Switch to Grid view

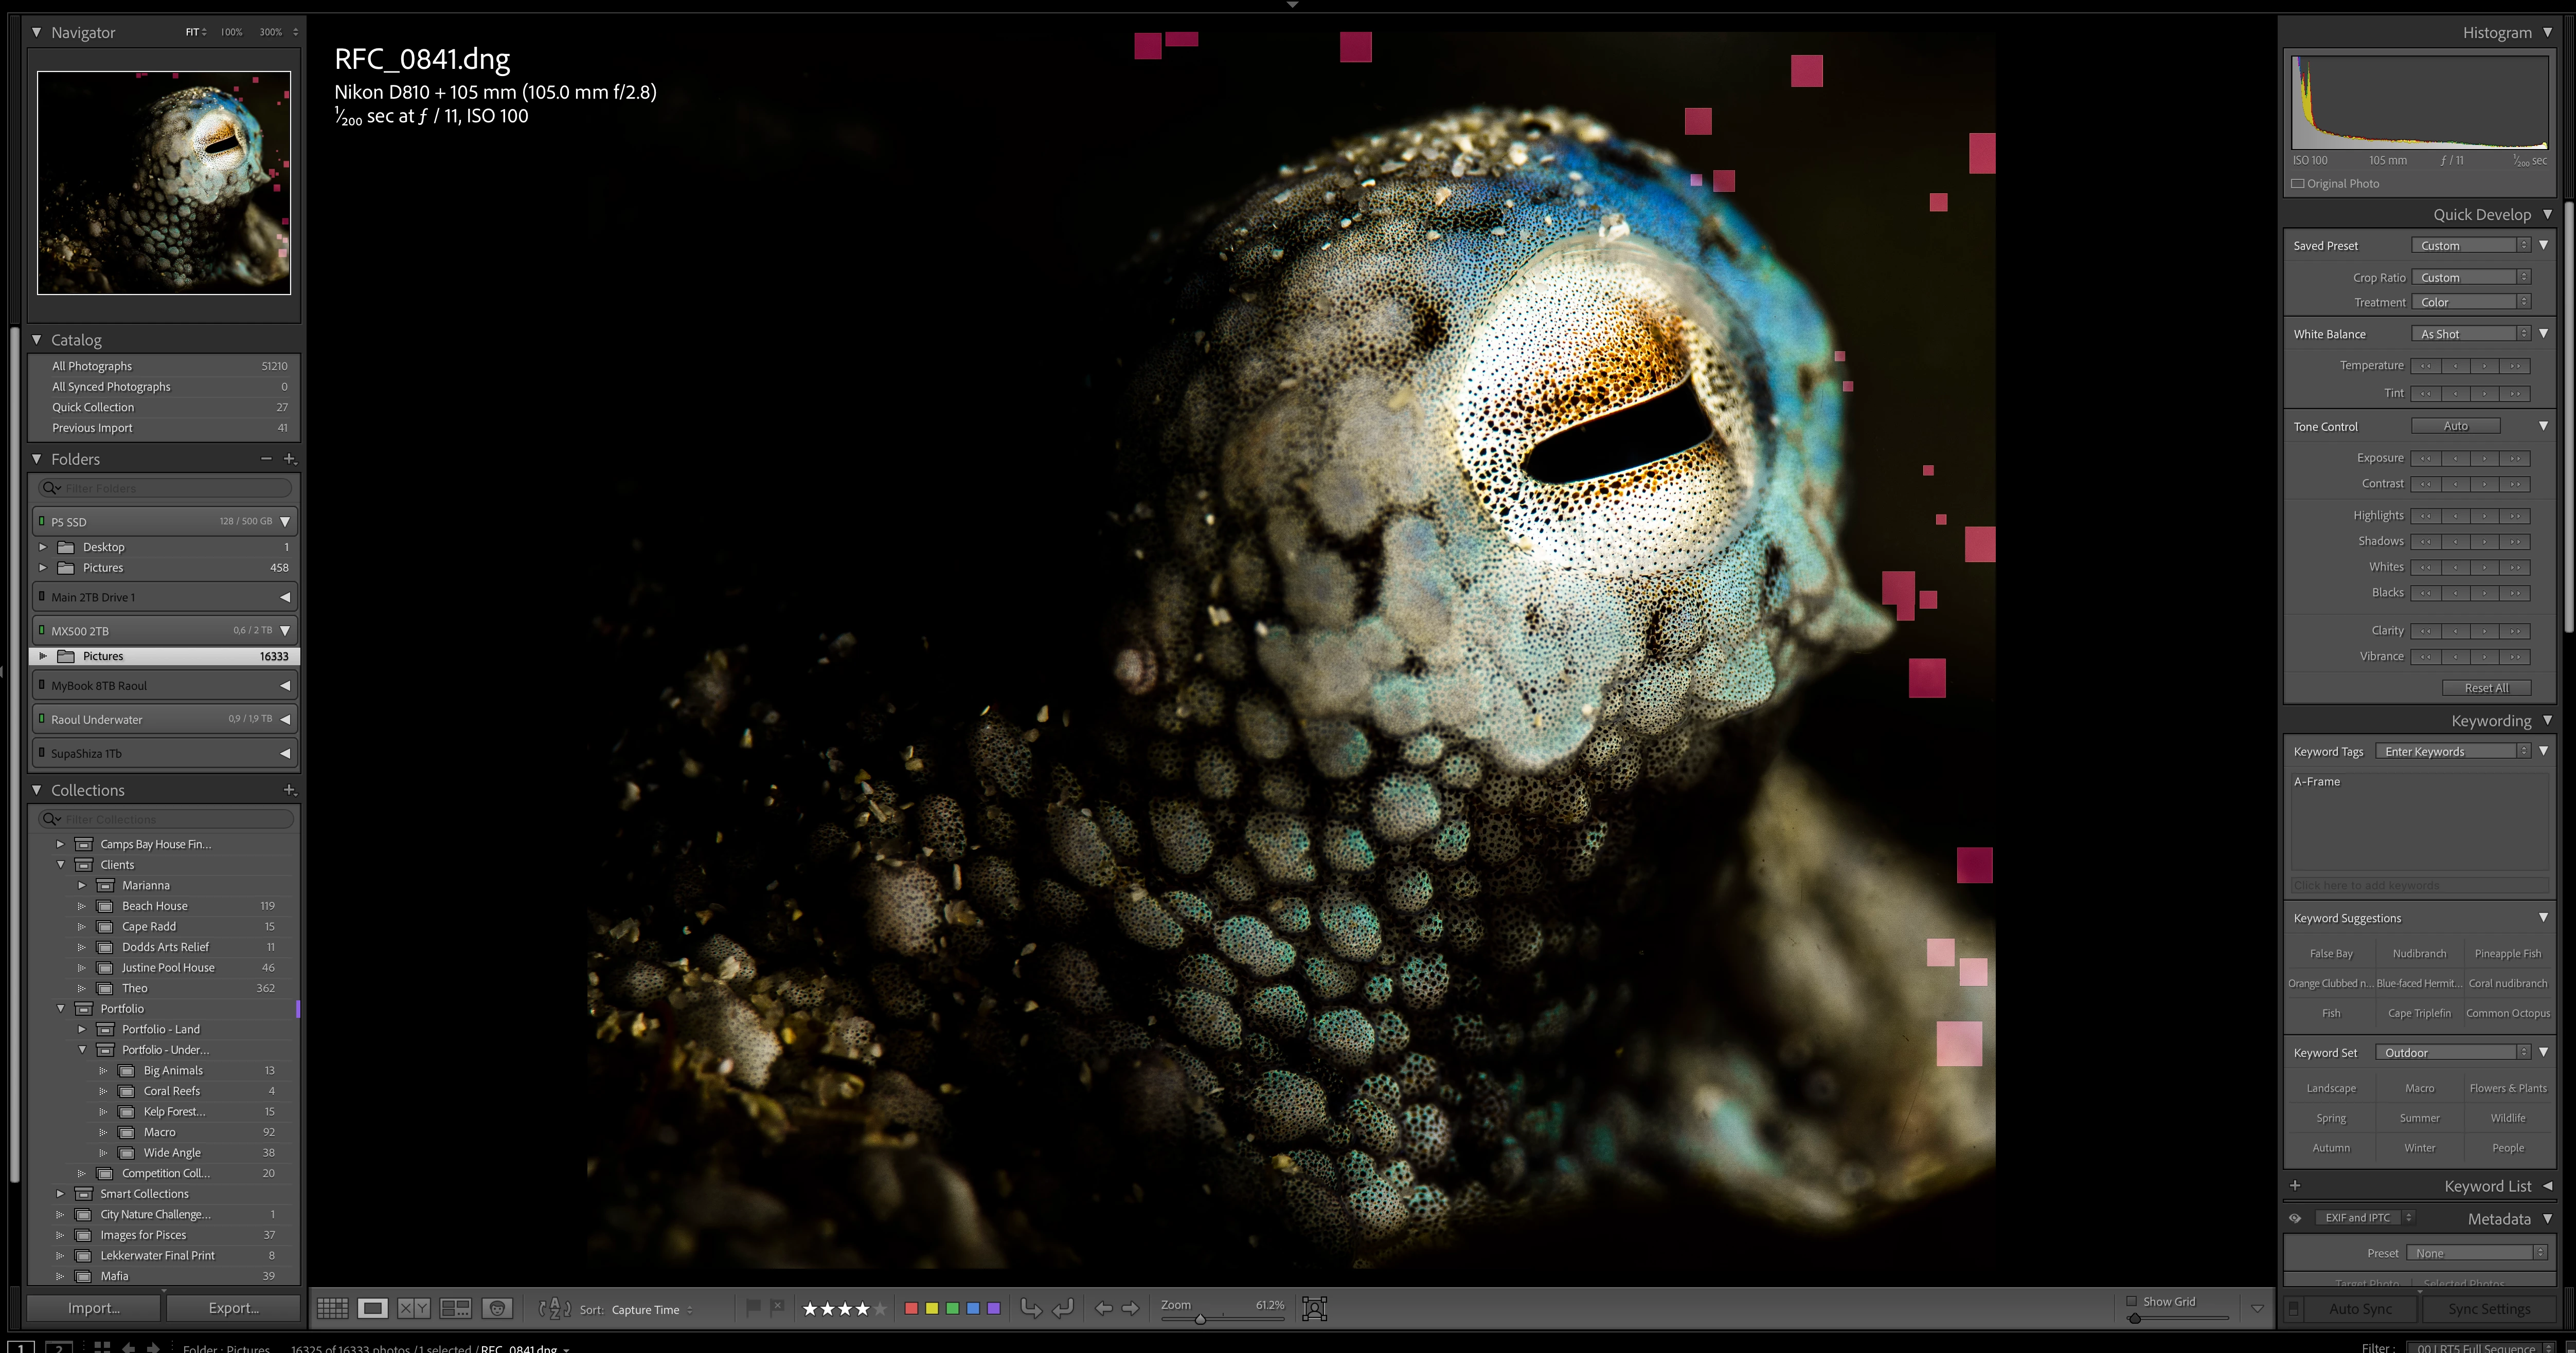(x=332, y=1308)
